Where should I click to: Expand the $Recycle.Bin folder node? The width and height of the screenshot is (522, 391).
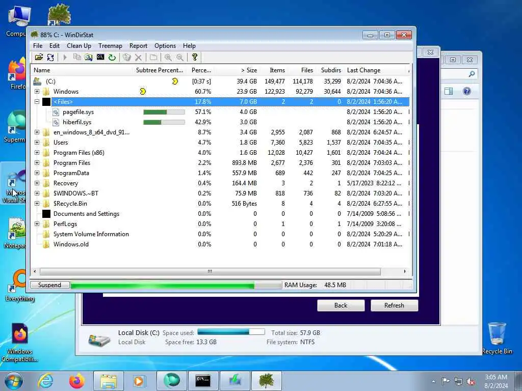coord(37,204)
